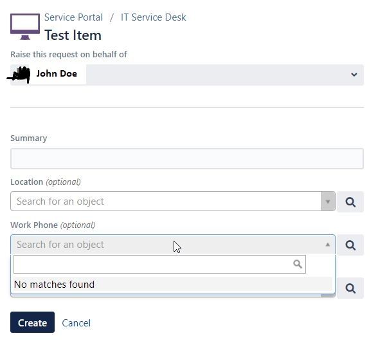Collapse the Work Phone dropdown arrow
Image resolution: width=378 pixels, height=347 pixels.
[328, 245]
